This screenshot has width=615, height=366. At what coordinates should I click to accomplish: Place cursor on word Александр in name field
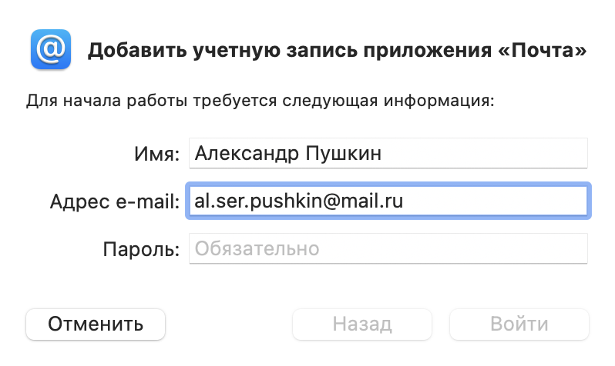point(247,153)
